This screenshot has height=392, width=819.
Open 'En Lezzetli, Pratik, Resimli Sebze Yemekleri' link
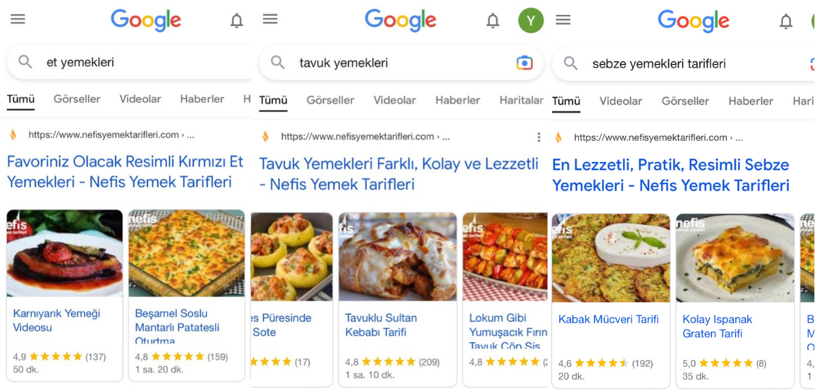tap(670, 175)
